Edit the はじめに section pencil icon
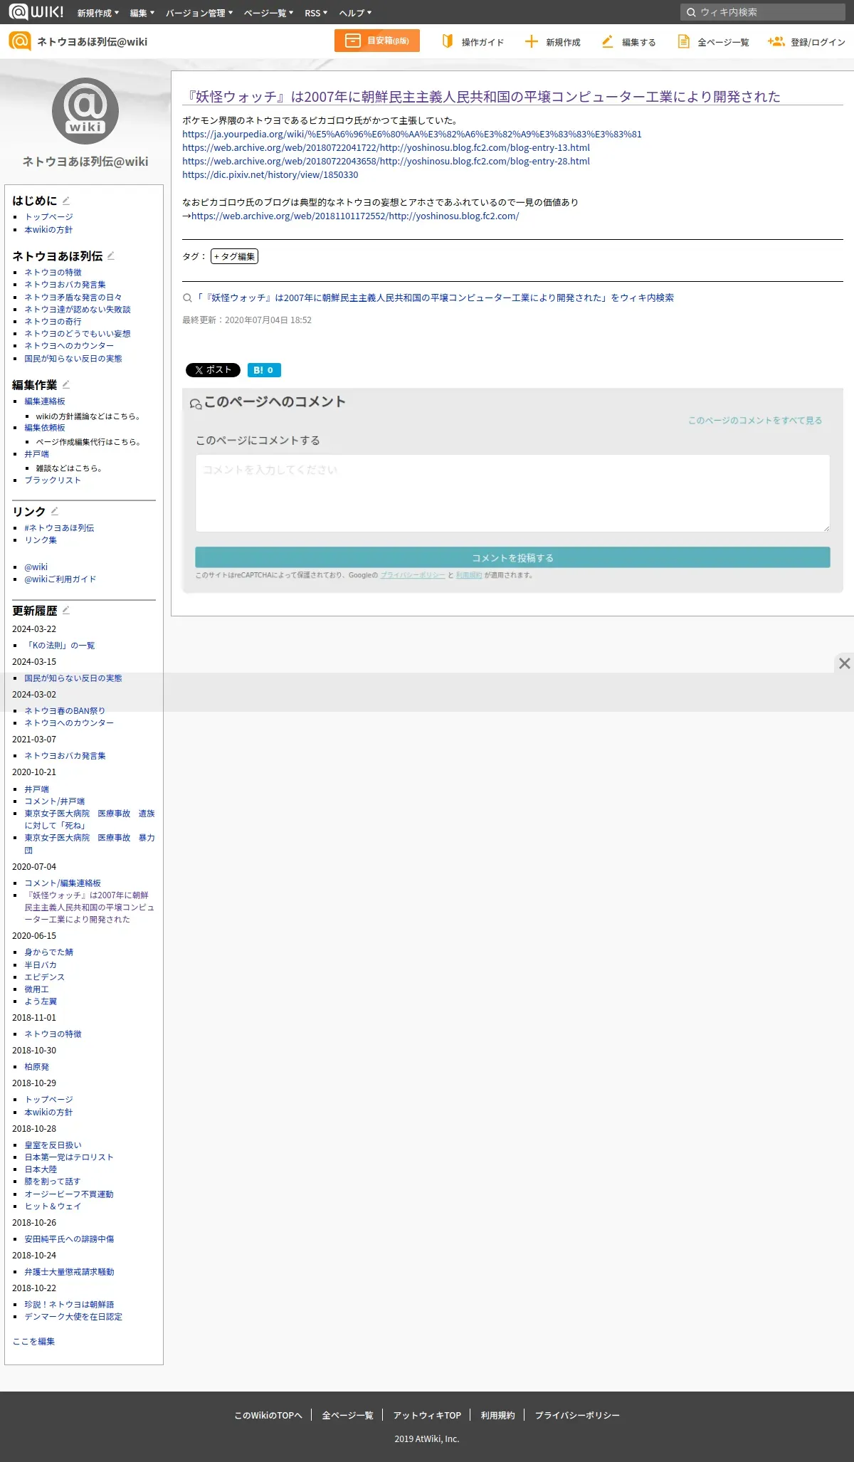Screen dimensions: 854x1462 click(x=66, y=200)
